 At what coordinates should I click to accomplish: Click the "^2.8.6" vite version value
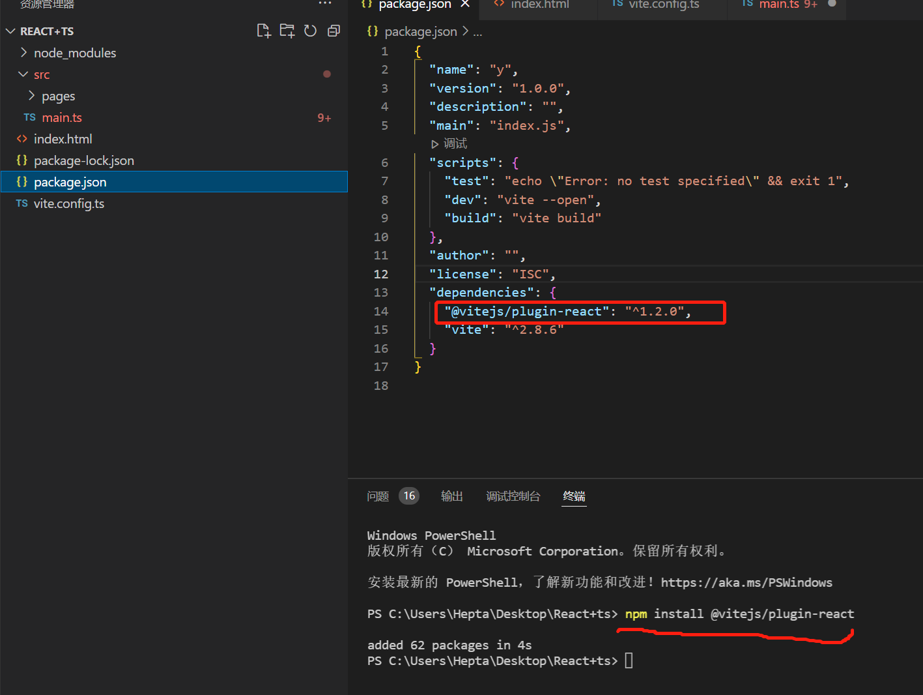tap(534, 329)
